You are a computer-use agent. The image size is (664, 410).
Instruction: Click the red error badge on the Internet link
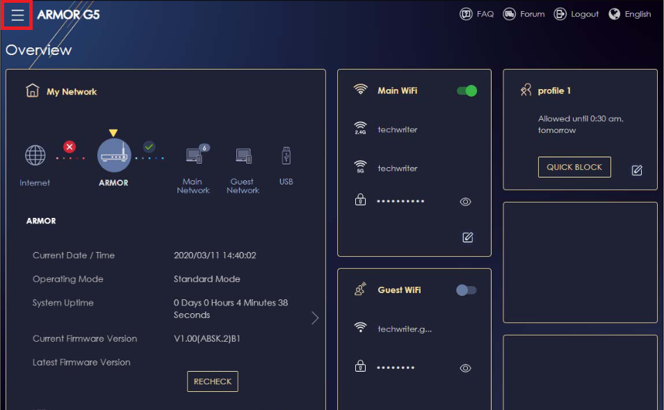69,147
